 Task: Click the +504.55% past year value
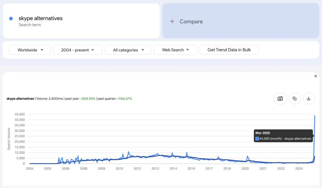tap(88, 99)
